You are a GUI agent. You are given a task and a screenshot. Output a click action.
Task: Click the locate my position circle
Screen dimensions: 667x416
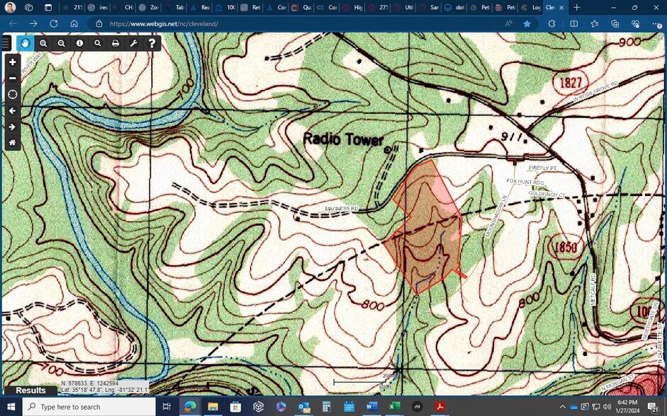12,94
